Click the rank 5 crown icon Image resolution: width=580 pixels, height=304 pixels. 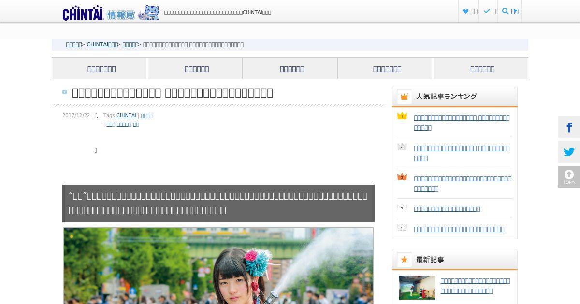402,228
